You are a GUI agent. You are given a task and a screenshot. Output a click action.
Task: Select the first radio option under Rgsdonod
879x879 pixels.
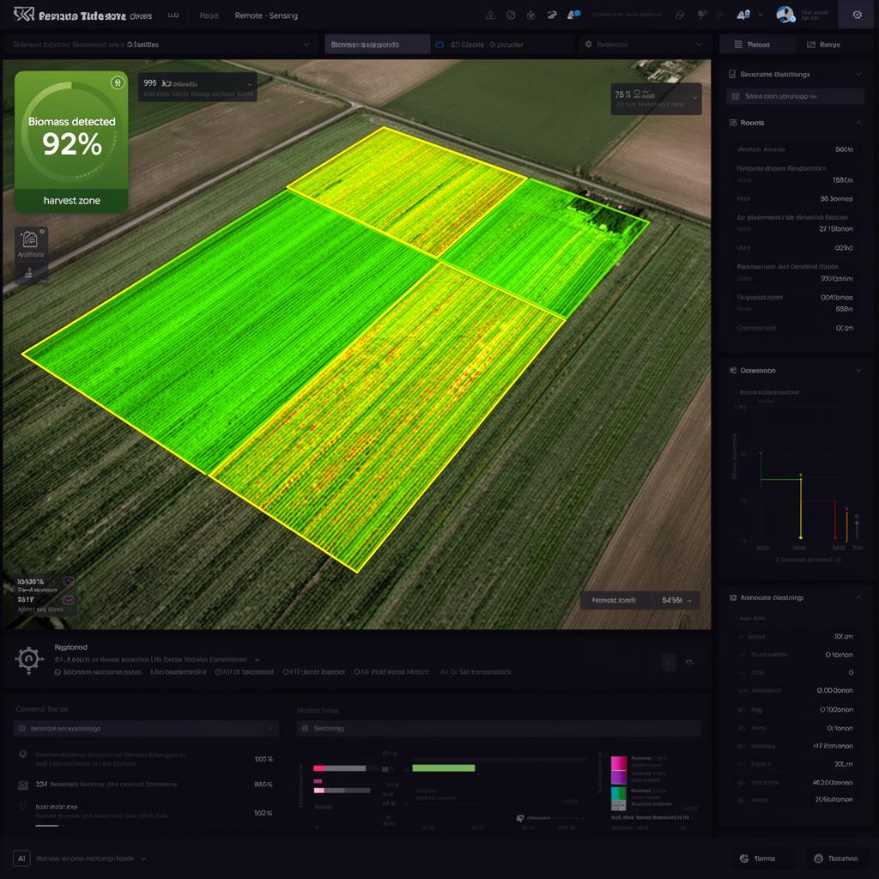point(58,671)
